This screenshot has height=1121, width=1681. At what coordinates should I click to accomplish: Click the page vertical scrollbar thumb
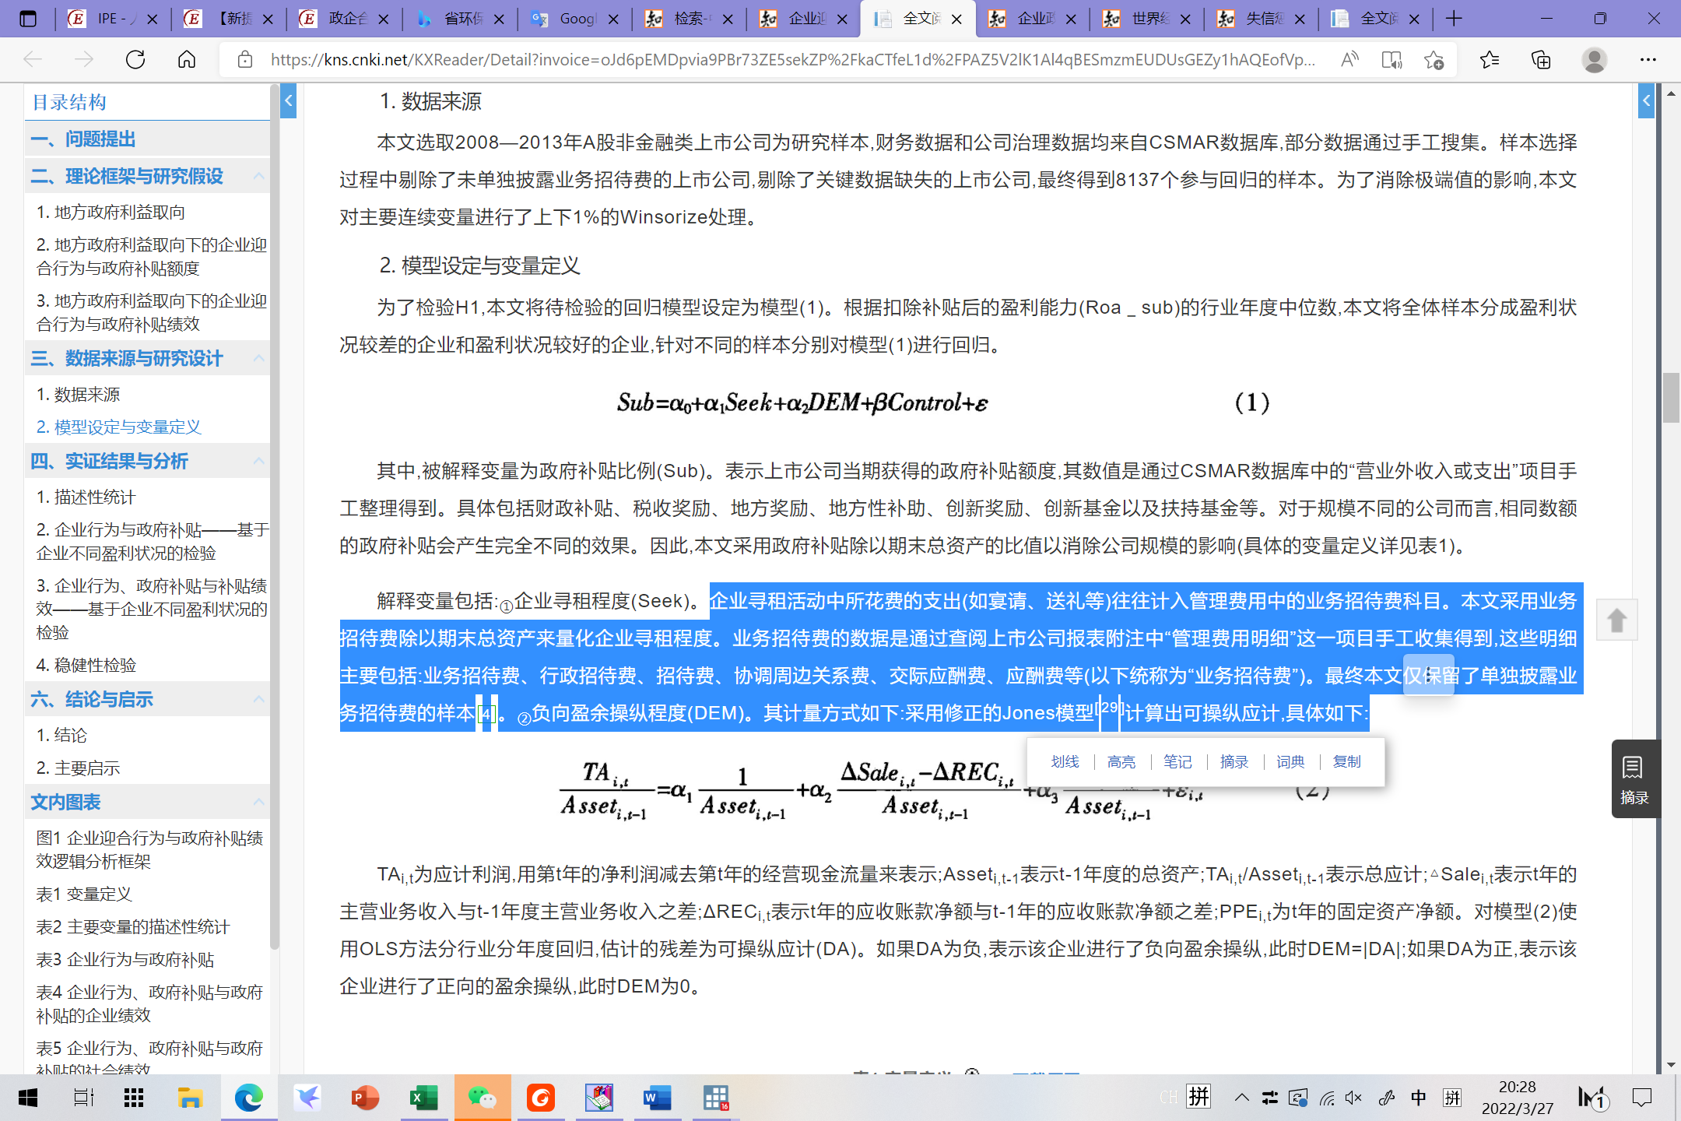pos(1671,397)
